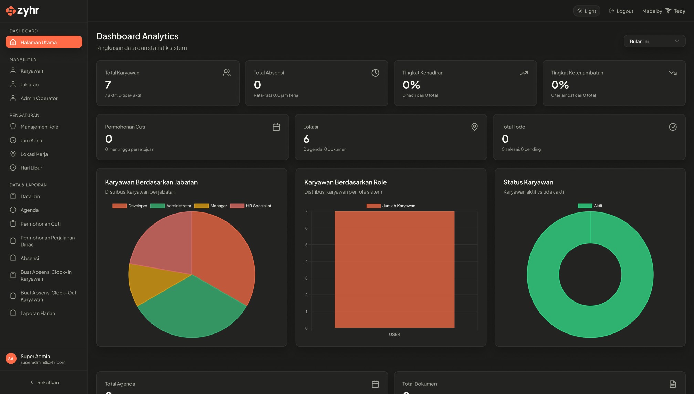Click the Super Admin profile avatar
Image resolution: width=694 pixels, height=394 pixels.
(11, 358)
